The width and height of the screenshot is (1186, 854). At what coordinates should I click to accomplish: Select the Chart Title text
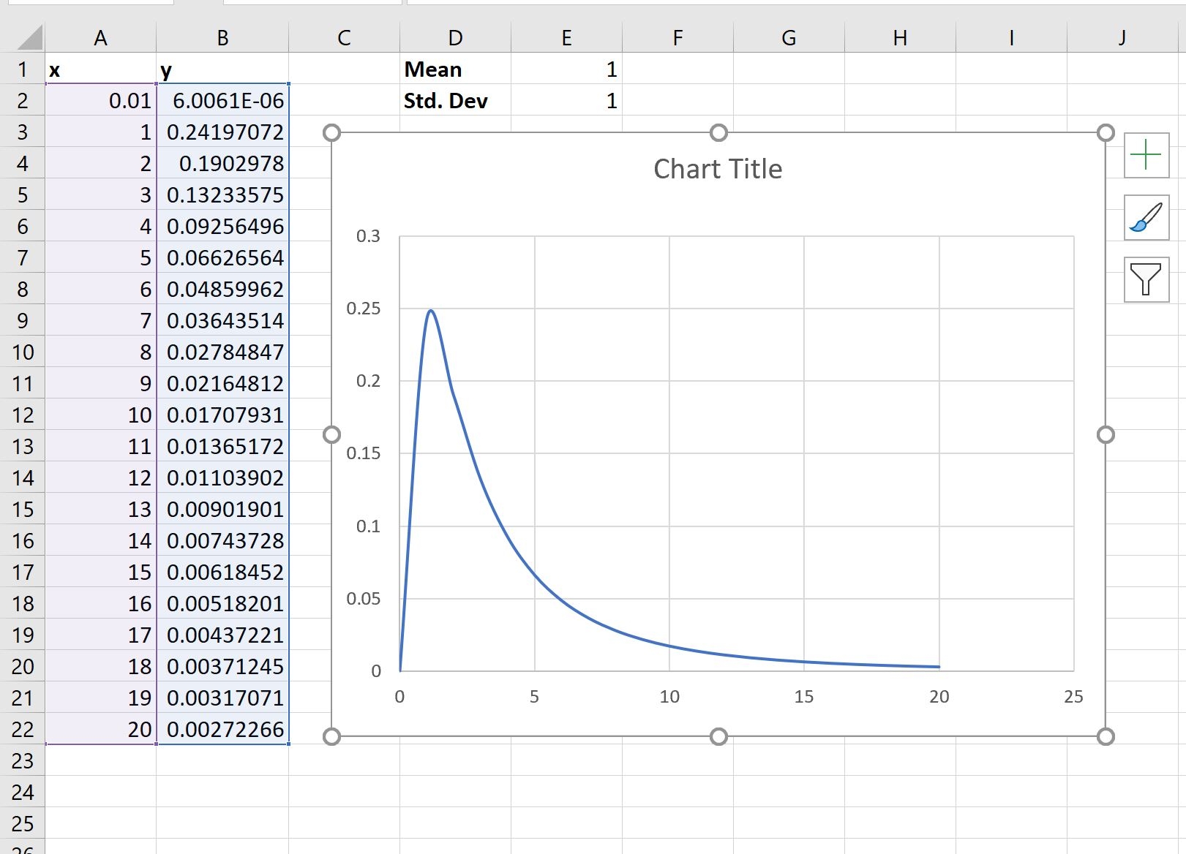point(717,167)
